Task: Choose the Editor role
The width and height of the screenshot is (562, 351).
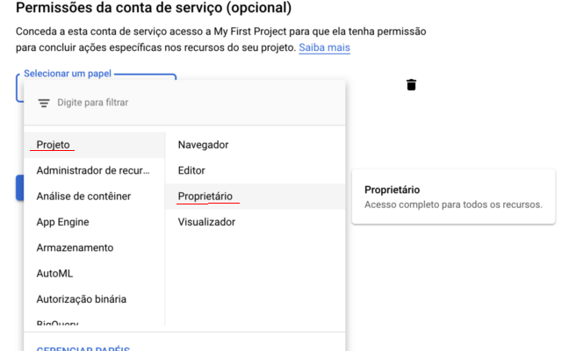Action: 256,170
